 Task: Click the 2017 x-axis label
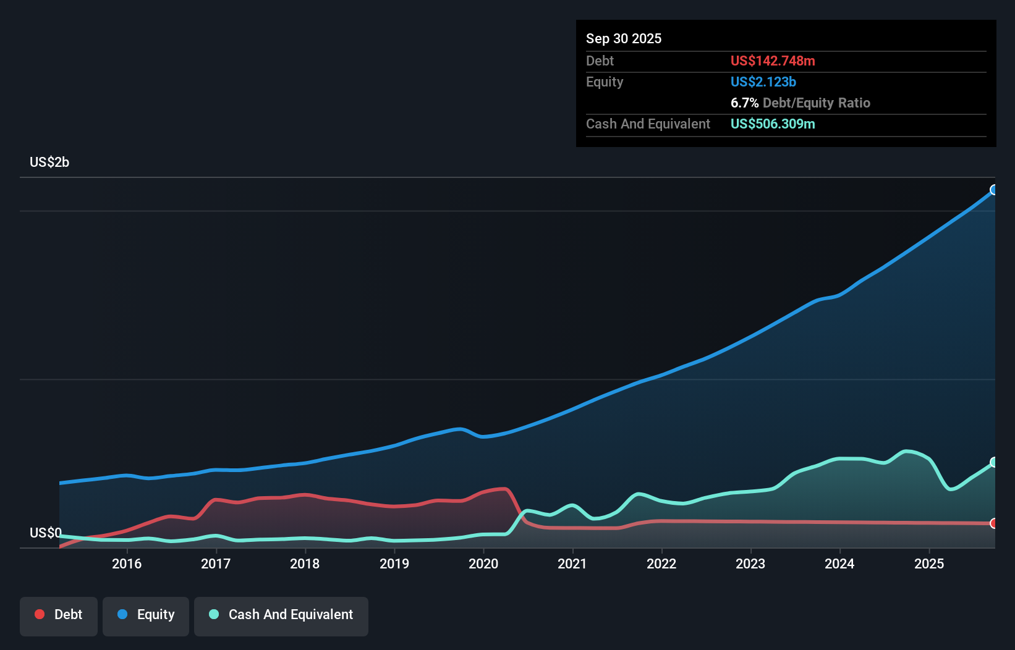tap(216, 563)
